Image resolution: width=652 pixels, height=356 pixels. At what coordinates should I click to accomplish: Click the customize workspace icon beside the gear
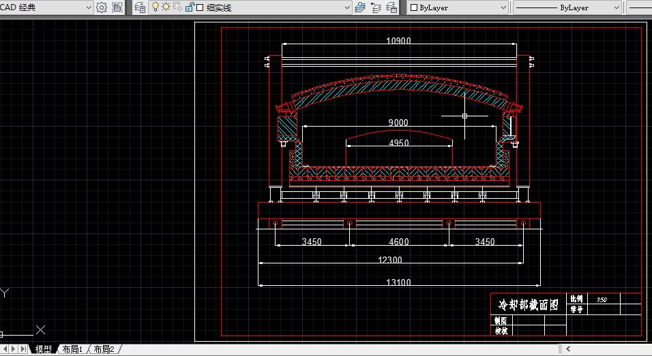(117, 7)
